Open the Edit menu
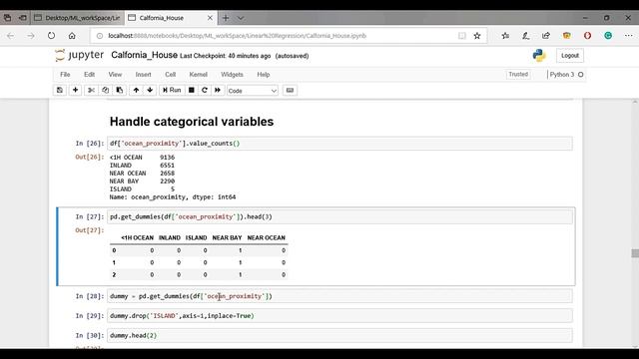639x359 pixels. coord(89,75)
